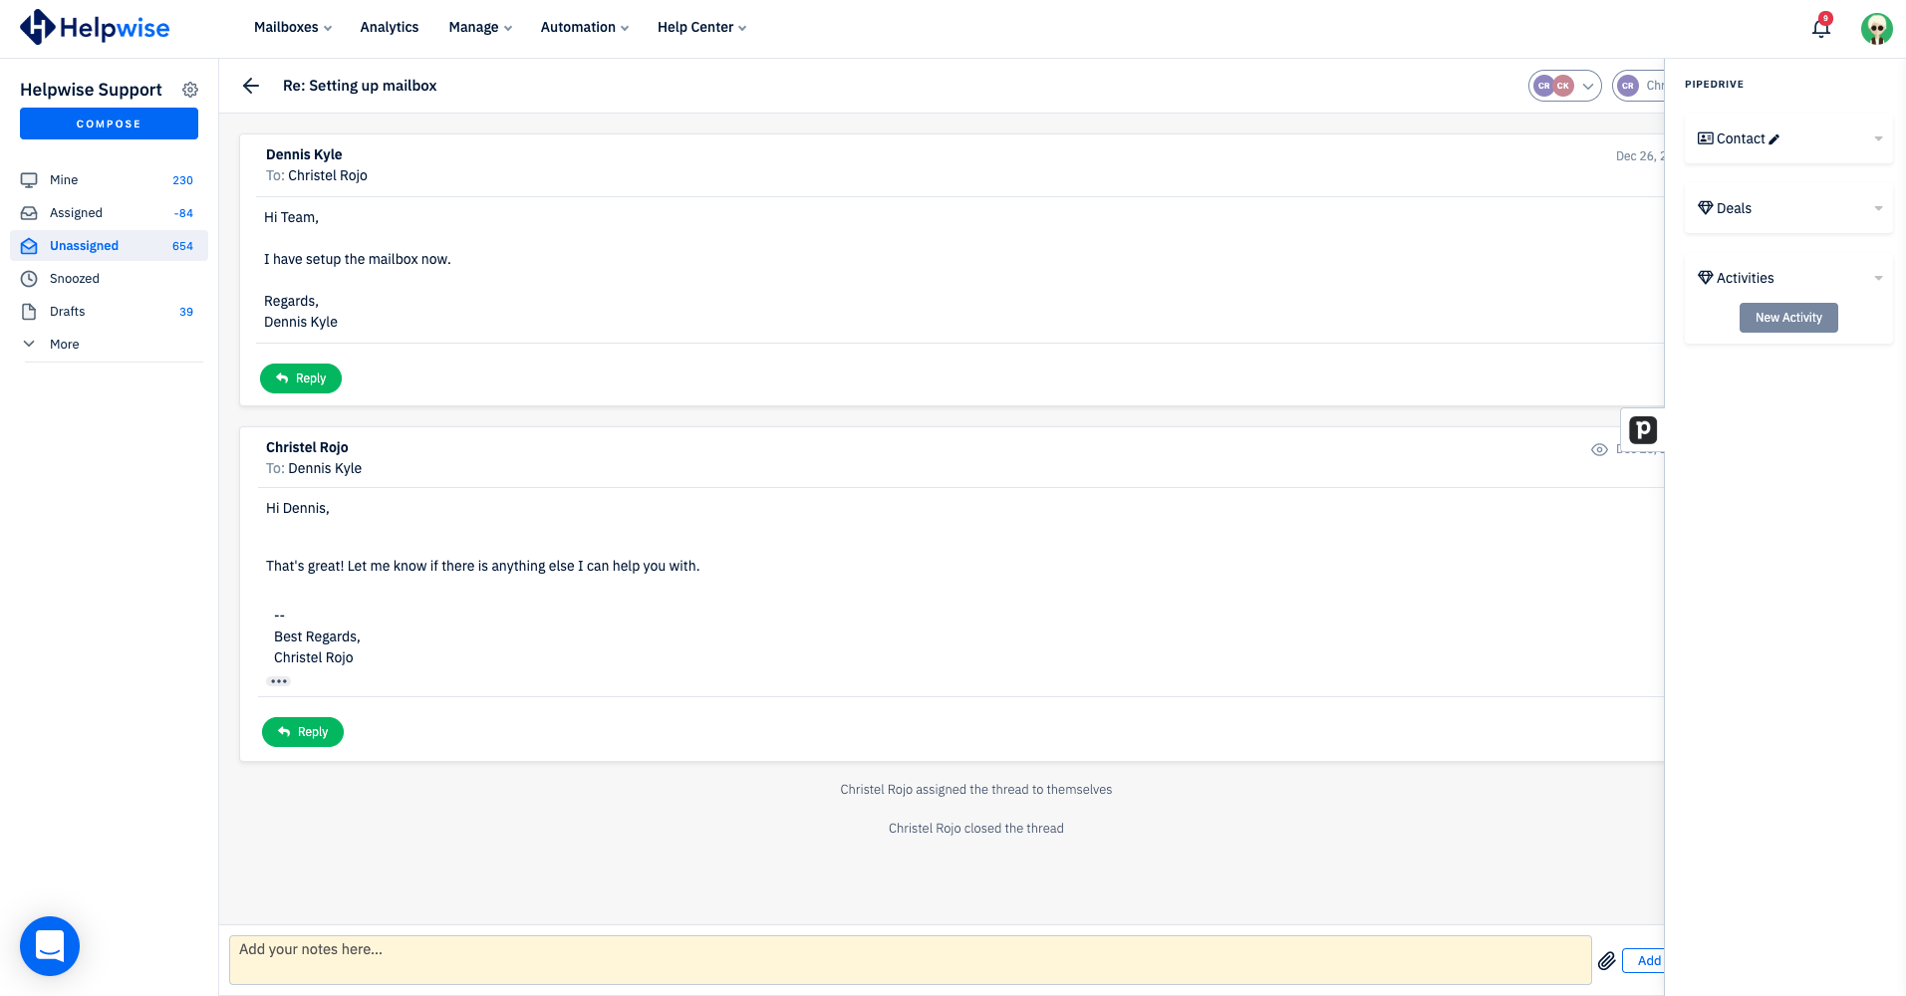Toggle message read-status eye icon
The height and width of the screenshot is (996, 1906).
coord(1600,449)
